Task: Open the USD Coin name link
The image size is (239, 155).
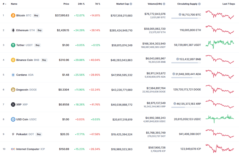Action: tap(22, 119)
